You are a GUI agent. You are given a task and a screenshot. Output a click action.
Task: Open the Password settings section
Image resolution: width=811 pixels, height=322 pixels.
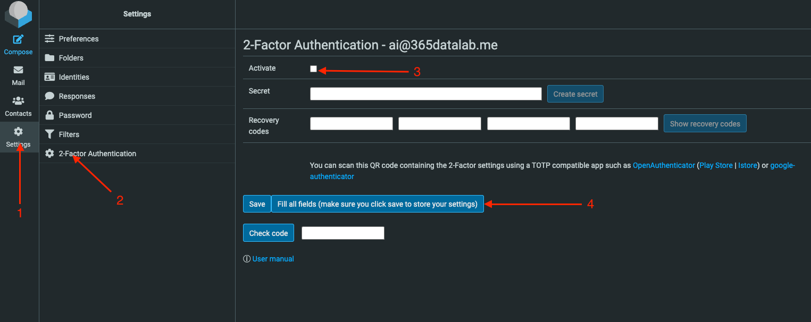pyautogui.click(x=137, y=115)
